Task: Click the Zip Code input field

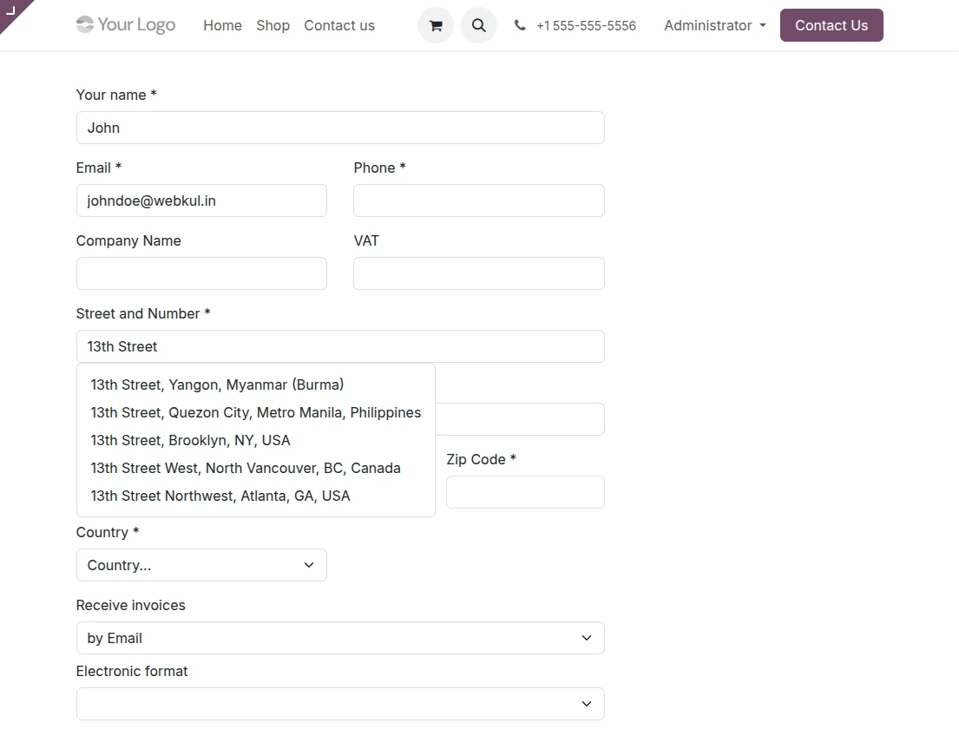Action: coord(524,492)
